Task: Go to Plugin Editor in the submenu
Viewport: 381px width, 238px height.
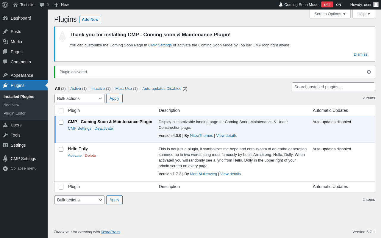Action: click(x=15, y=113)
